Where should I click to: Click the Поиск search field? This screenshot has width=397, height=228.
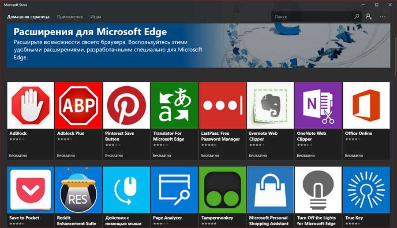click(x=311, y=17)
